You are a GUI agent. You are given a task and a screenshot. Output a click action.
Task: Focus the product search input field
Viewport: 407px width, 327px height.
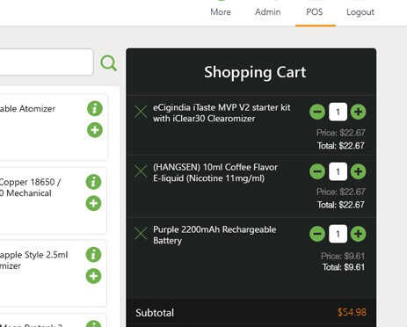tap(47, 62)
